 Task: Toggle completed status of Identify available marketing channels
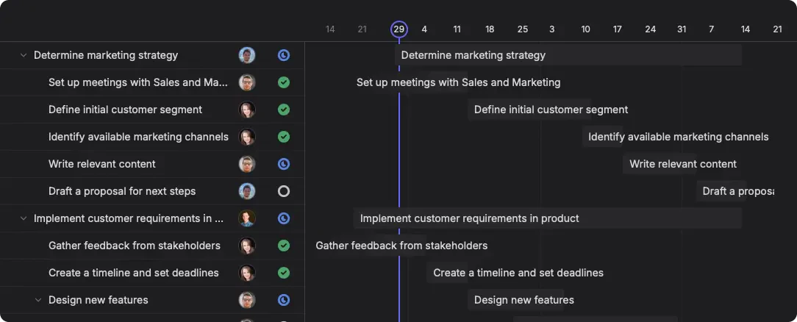pos(284,137)
